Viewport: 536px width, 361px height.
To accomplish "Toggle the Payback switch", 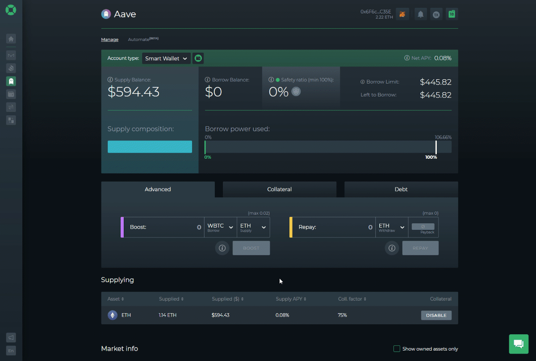I will point(423,227).
